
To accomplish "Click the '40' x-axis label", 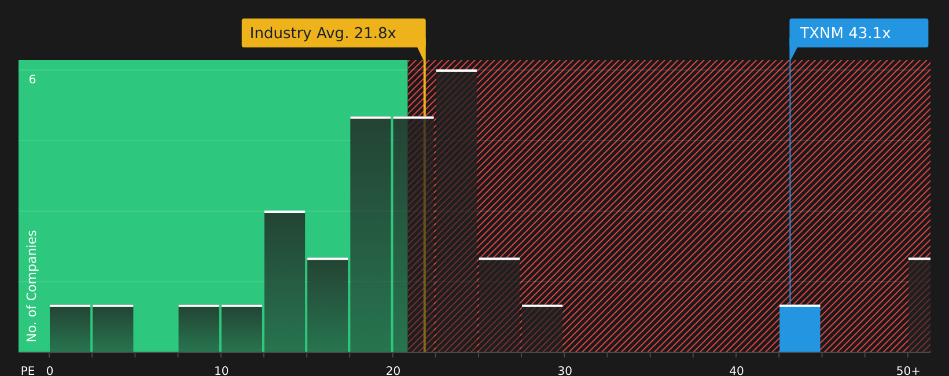I will [736, 371].
